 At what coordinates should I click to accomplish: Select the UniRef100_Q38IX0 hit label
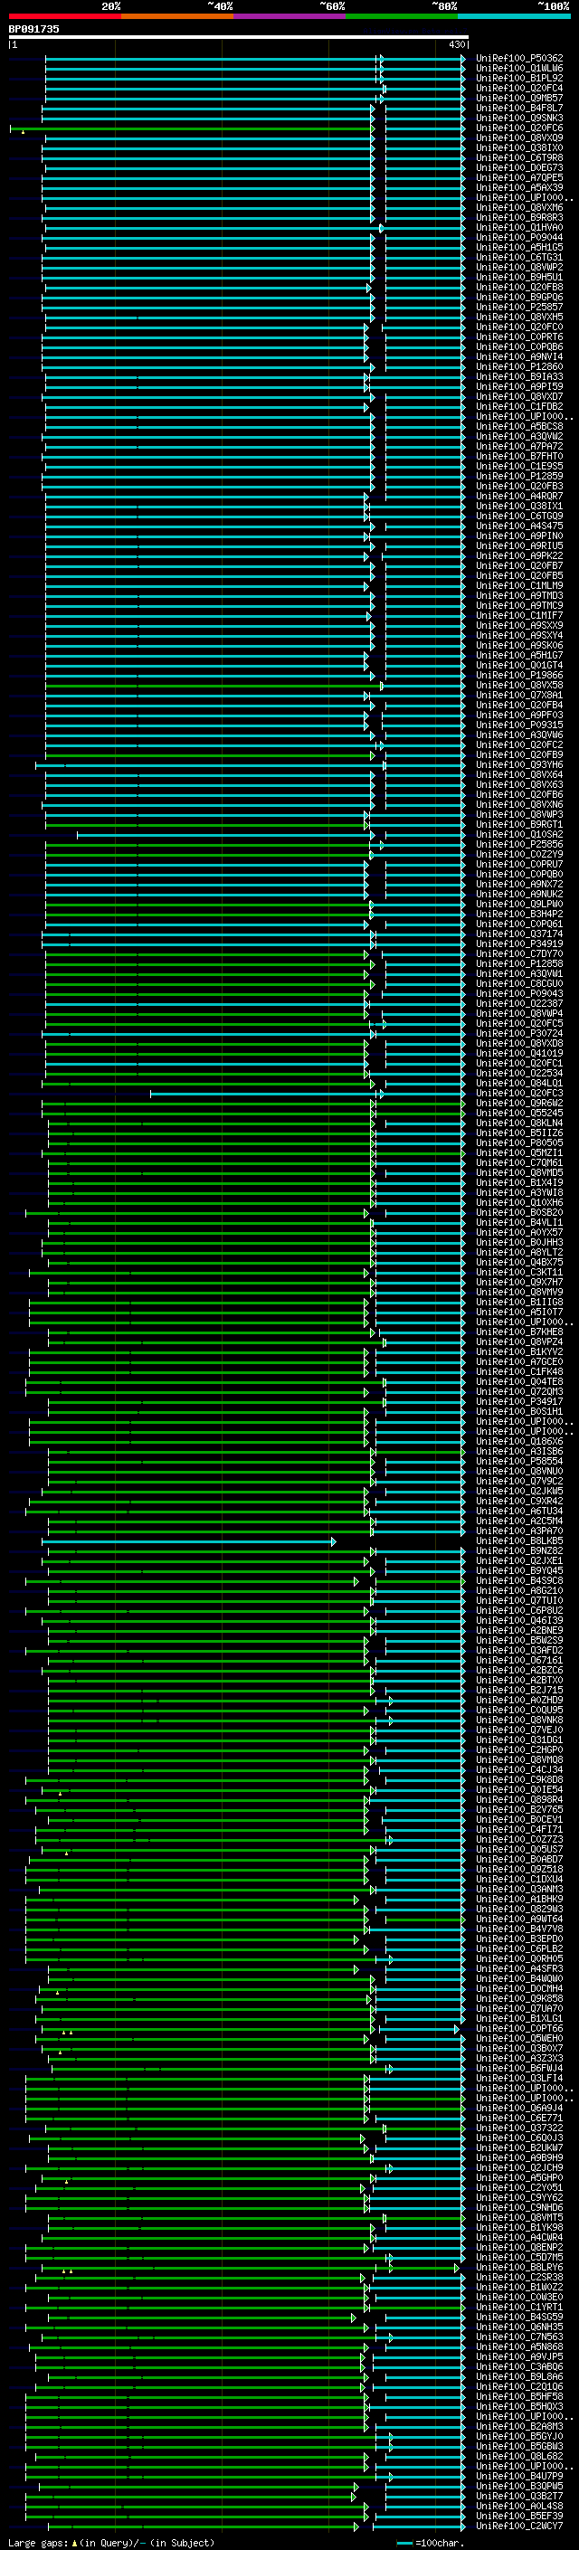click(518, 147)
